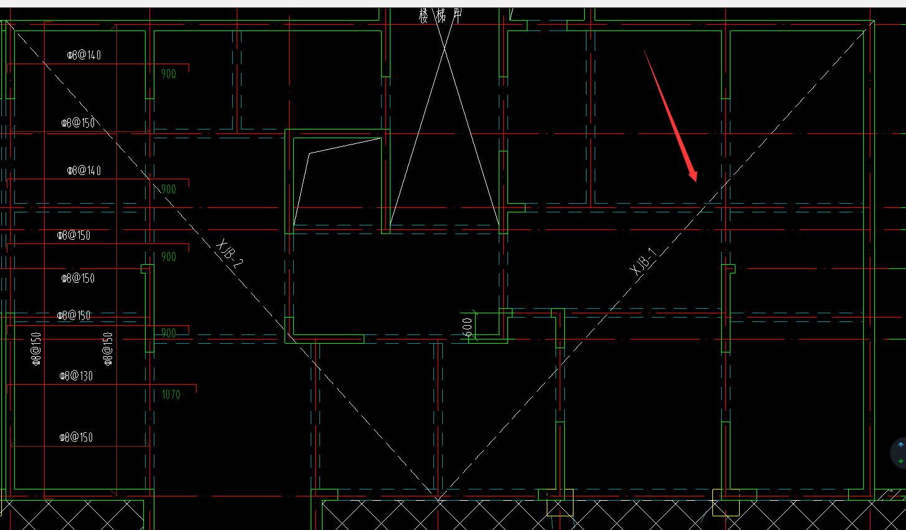Select the 楼梯甲 stair label
The image size is (906, 530).
pyautogui.click(x=440, y=16)
